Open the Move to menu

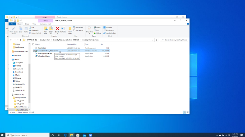(x=45, y=30)
